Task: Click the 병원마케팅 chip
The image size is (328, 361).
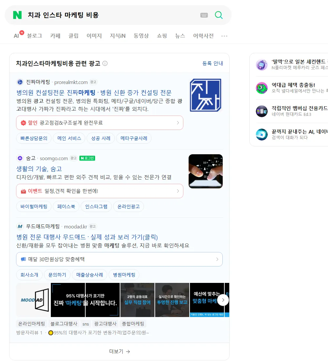Action: pos(124,275)
